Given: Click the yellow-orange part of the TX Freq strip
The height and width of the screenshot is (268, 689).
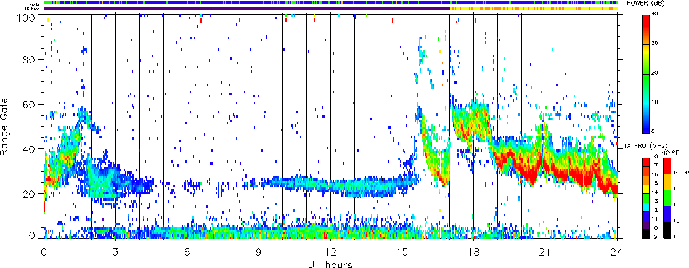Looking at the screenshot, I should [534, 9].
